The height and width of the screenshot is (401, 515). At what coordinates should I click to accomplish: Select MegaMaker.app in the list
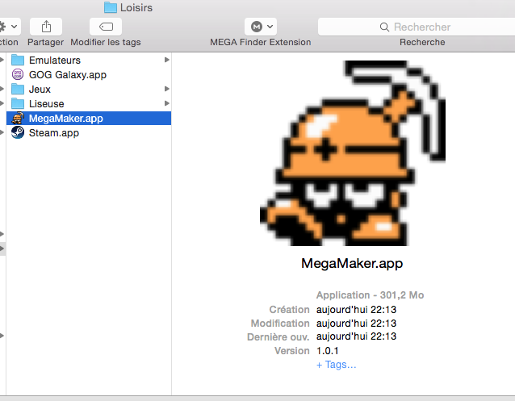pos(89,119)
